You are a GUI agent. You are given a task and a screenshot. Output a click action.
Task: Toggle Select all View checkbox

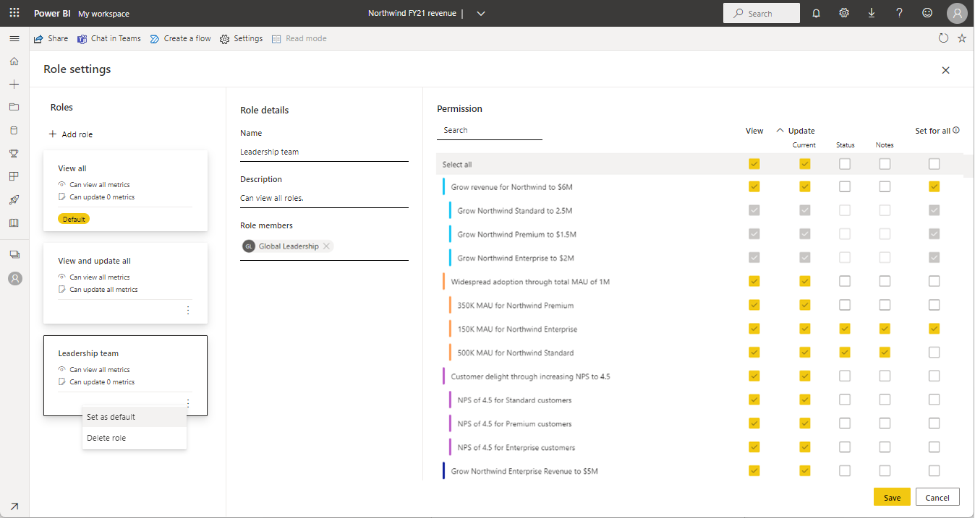click(x=754, y=164)
